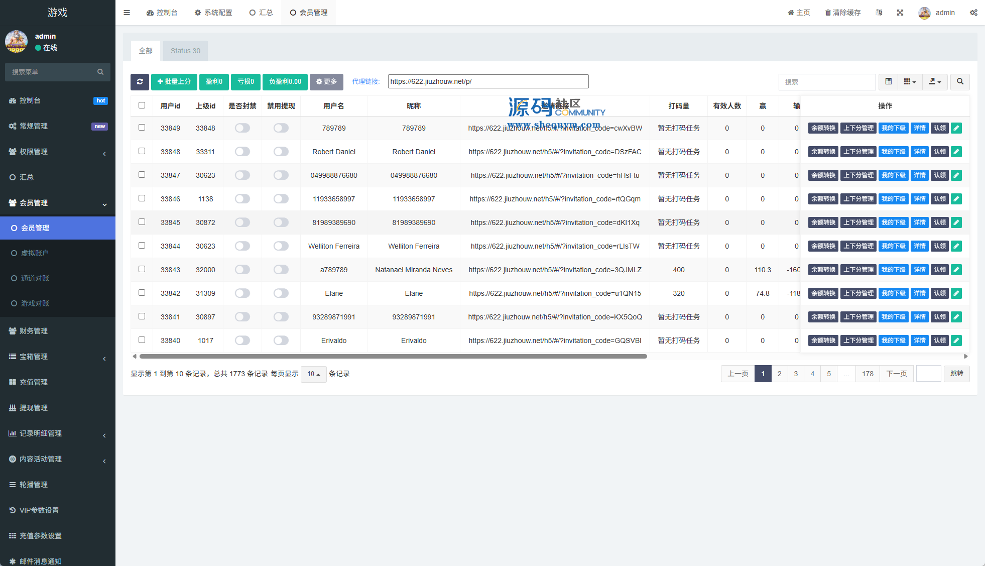Click the 批量上分 button

(174, 82)
